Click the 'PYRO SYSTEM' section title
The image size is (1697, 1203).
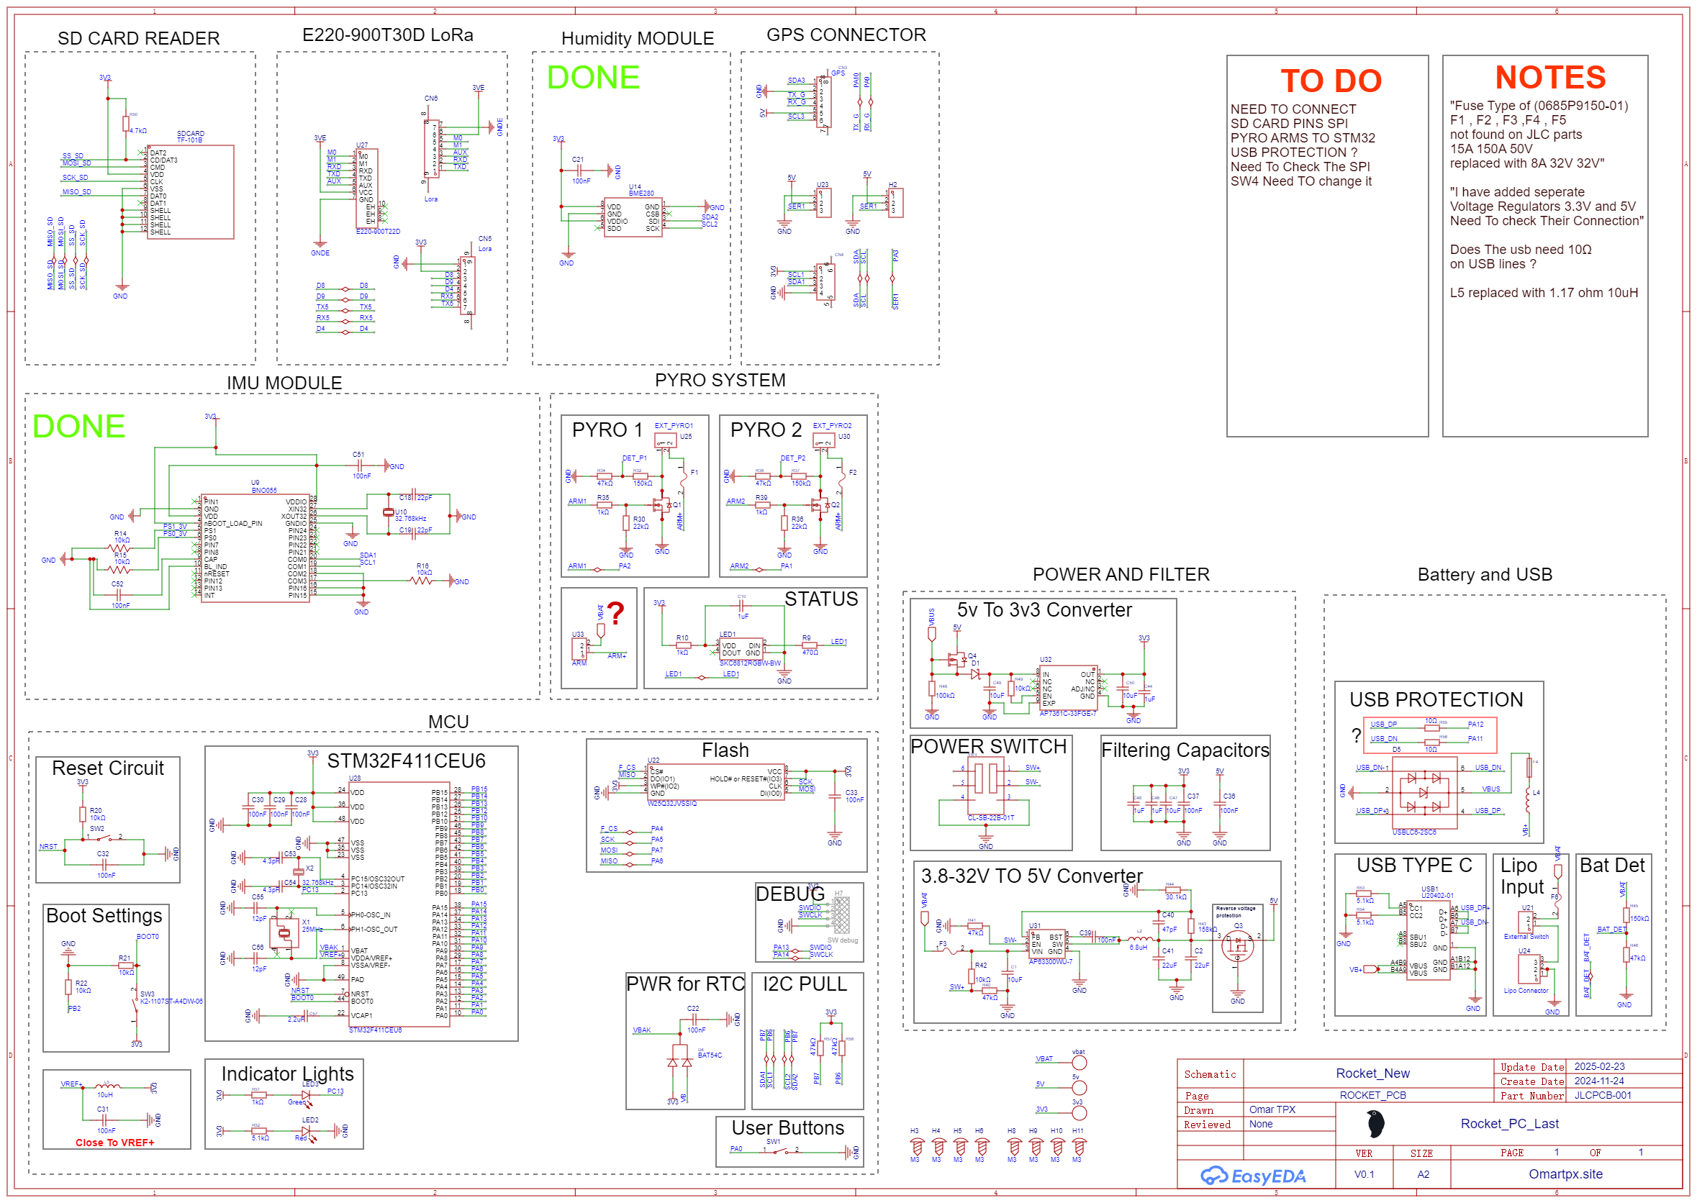(720, 380)
